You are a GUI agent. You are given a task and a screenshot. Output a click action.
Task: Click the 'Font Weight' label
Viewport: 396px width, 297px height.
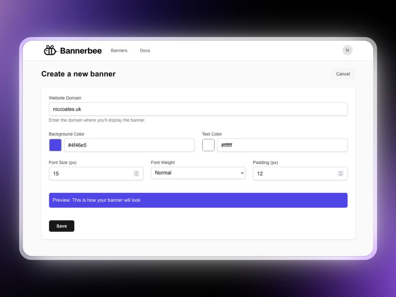[x=163, y=163]
